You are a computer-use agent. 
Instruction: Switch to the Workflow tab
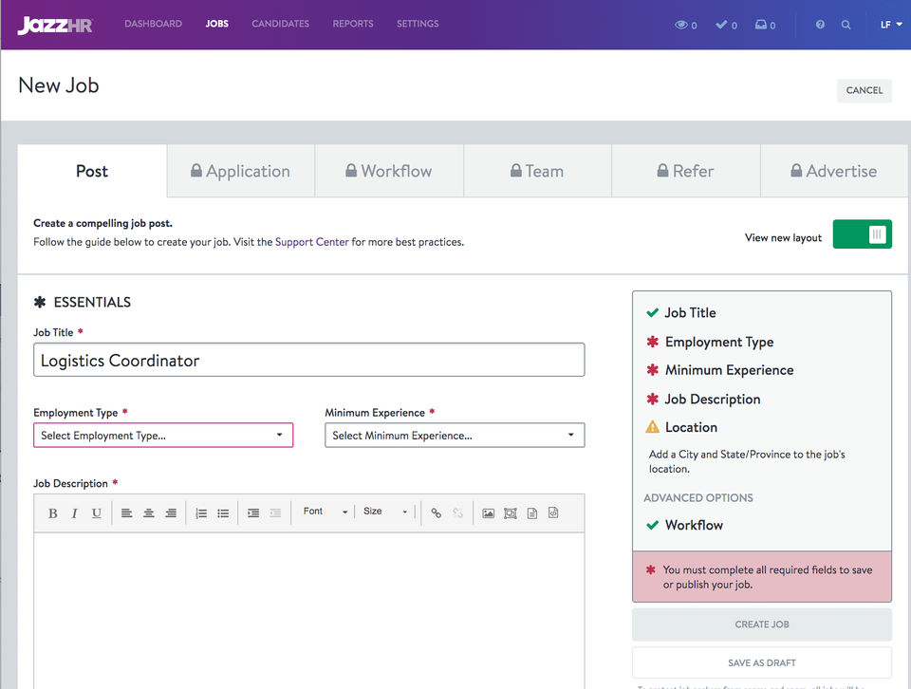tap(389, 171)
